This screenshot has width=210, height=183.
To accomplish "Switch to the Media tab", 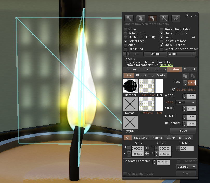I will tap(161, 76).
